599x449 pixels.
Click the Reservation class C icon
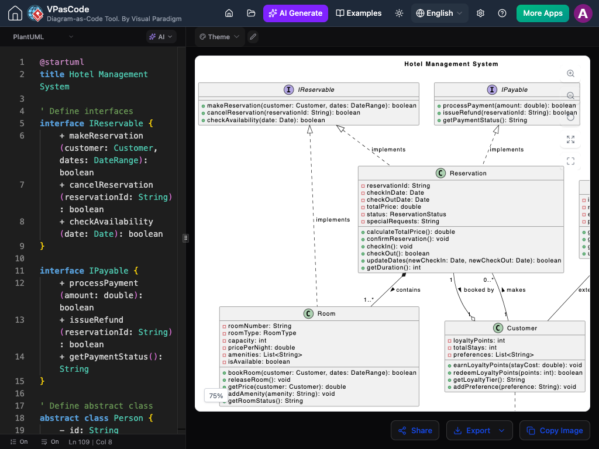pos(440,173)
